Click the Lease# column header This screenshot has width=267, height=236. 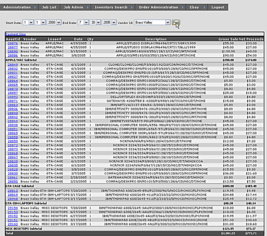point(55,39)
